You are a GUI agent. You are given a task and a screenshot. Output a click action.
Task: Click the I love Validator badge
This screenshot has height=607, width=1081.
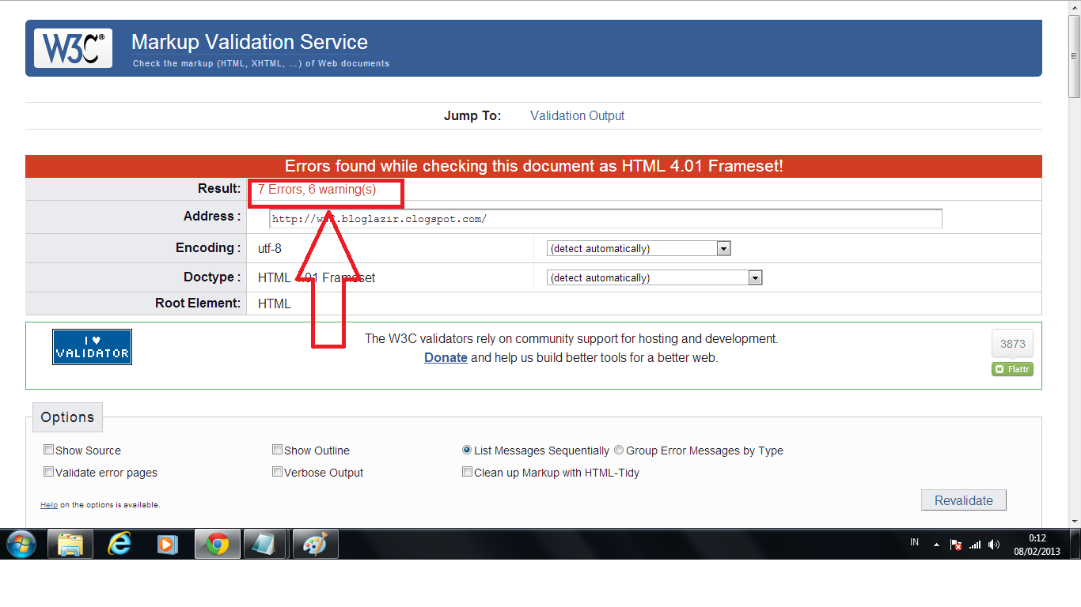(x=93, y=347)
